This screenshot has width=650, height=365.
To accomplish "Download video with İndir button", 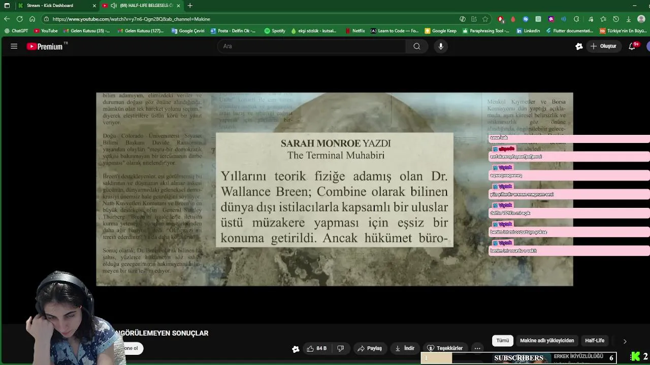I will (405, 348).
